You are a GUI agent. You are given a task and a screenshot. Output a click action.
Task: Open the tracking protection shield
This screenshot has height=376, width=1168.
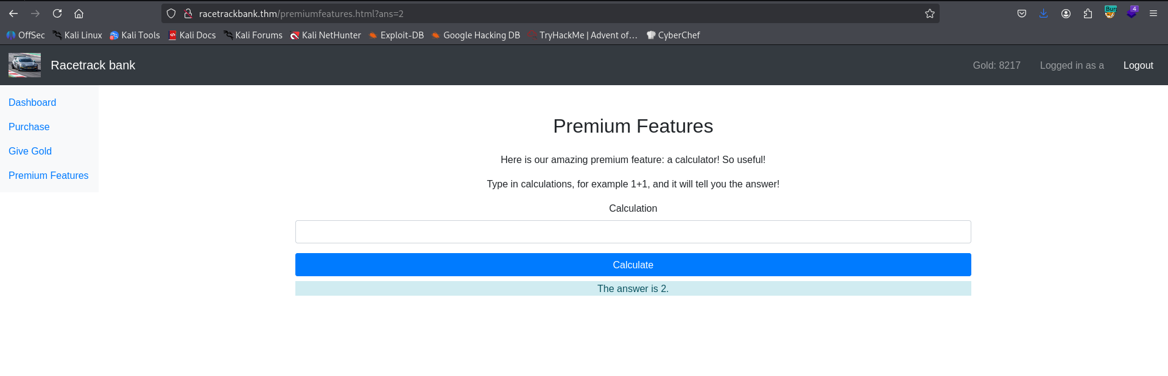coord(171,13)
